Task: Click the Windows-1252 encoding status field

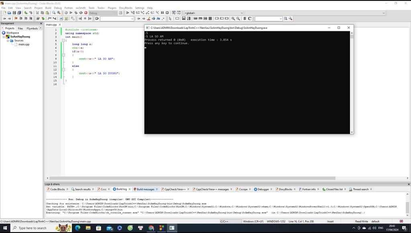Action: pos(276,221)
